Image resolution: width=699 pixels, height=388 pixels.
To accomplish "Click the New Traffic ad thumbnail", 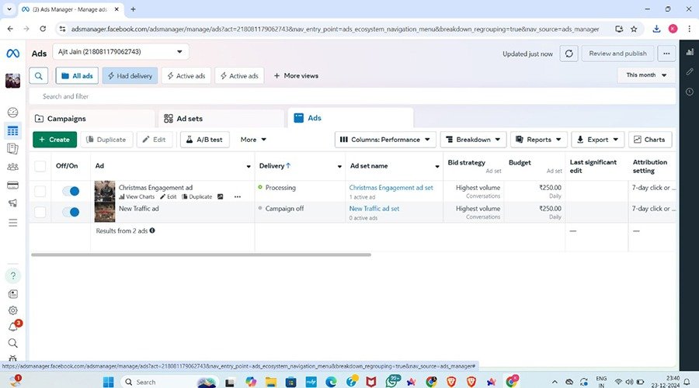I will click(105, 212).
